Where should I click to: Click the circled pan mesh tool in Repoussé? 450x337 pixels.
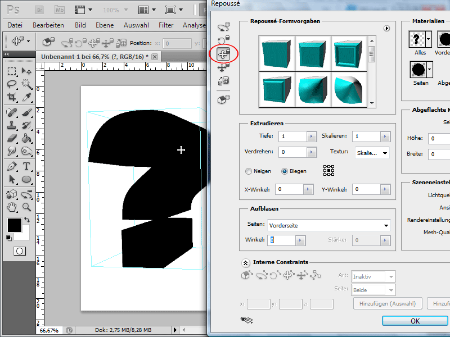pyautogui.click(x=223, y=53)
